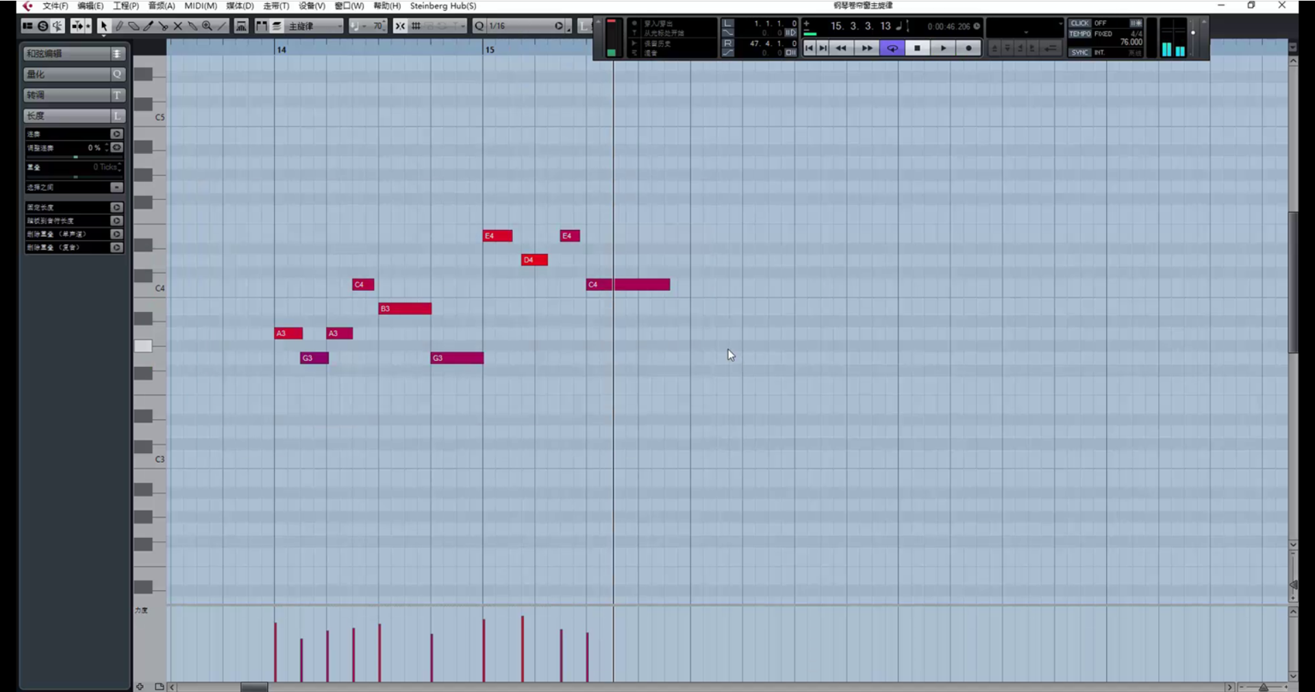1315x692 pixels.
Task: Toggle the 选择之间 between-selected option
Action: (x=116, y=188)
